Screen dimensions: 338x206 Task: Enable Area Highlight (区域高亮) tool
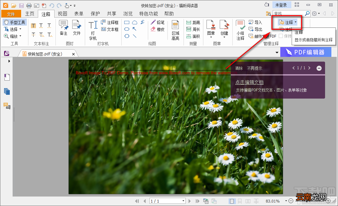click(176, 30)
